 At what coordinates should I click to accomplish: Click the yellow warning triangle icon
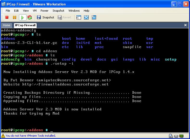3,136
